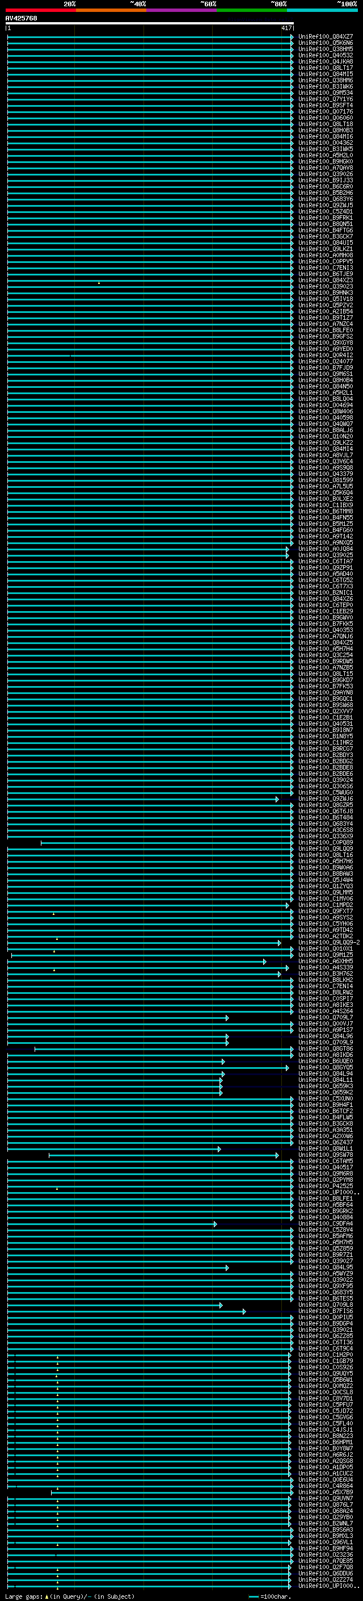The image size is (363, 1601).
Task: Select UniRef100_Q8H0B3 label
Action: (x=326, y=130)
